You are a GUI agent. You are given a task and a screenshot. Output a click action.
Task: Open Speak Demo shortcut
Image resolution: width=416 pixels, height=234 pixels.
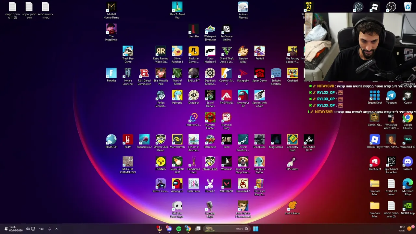pos(259,75)
